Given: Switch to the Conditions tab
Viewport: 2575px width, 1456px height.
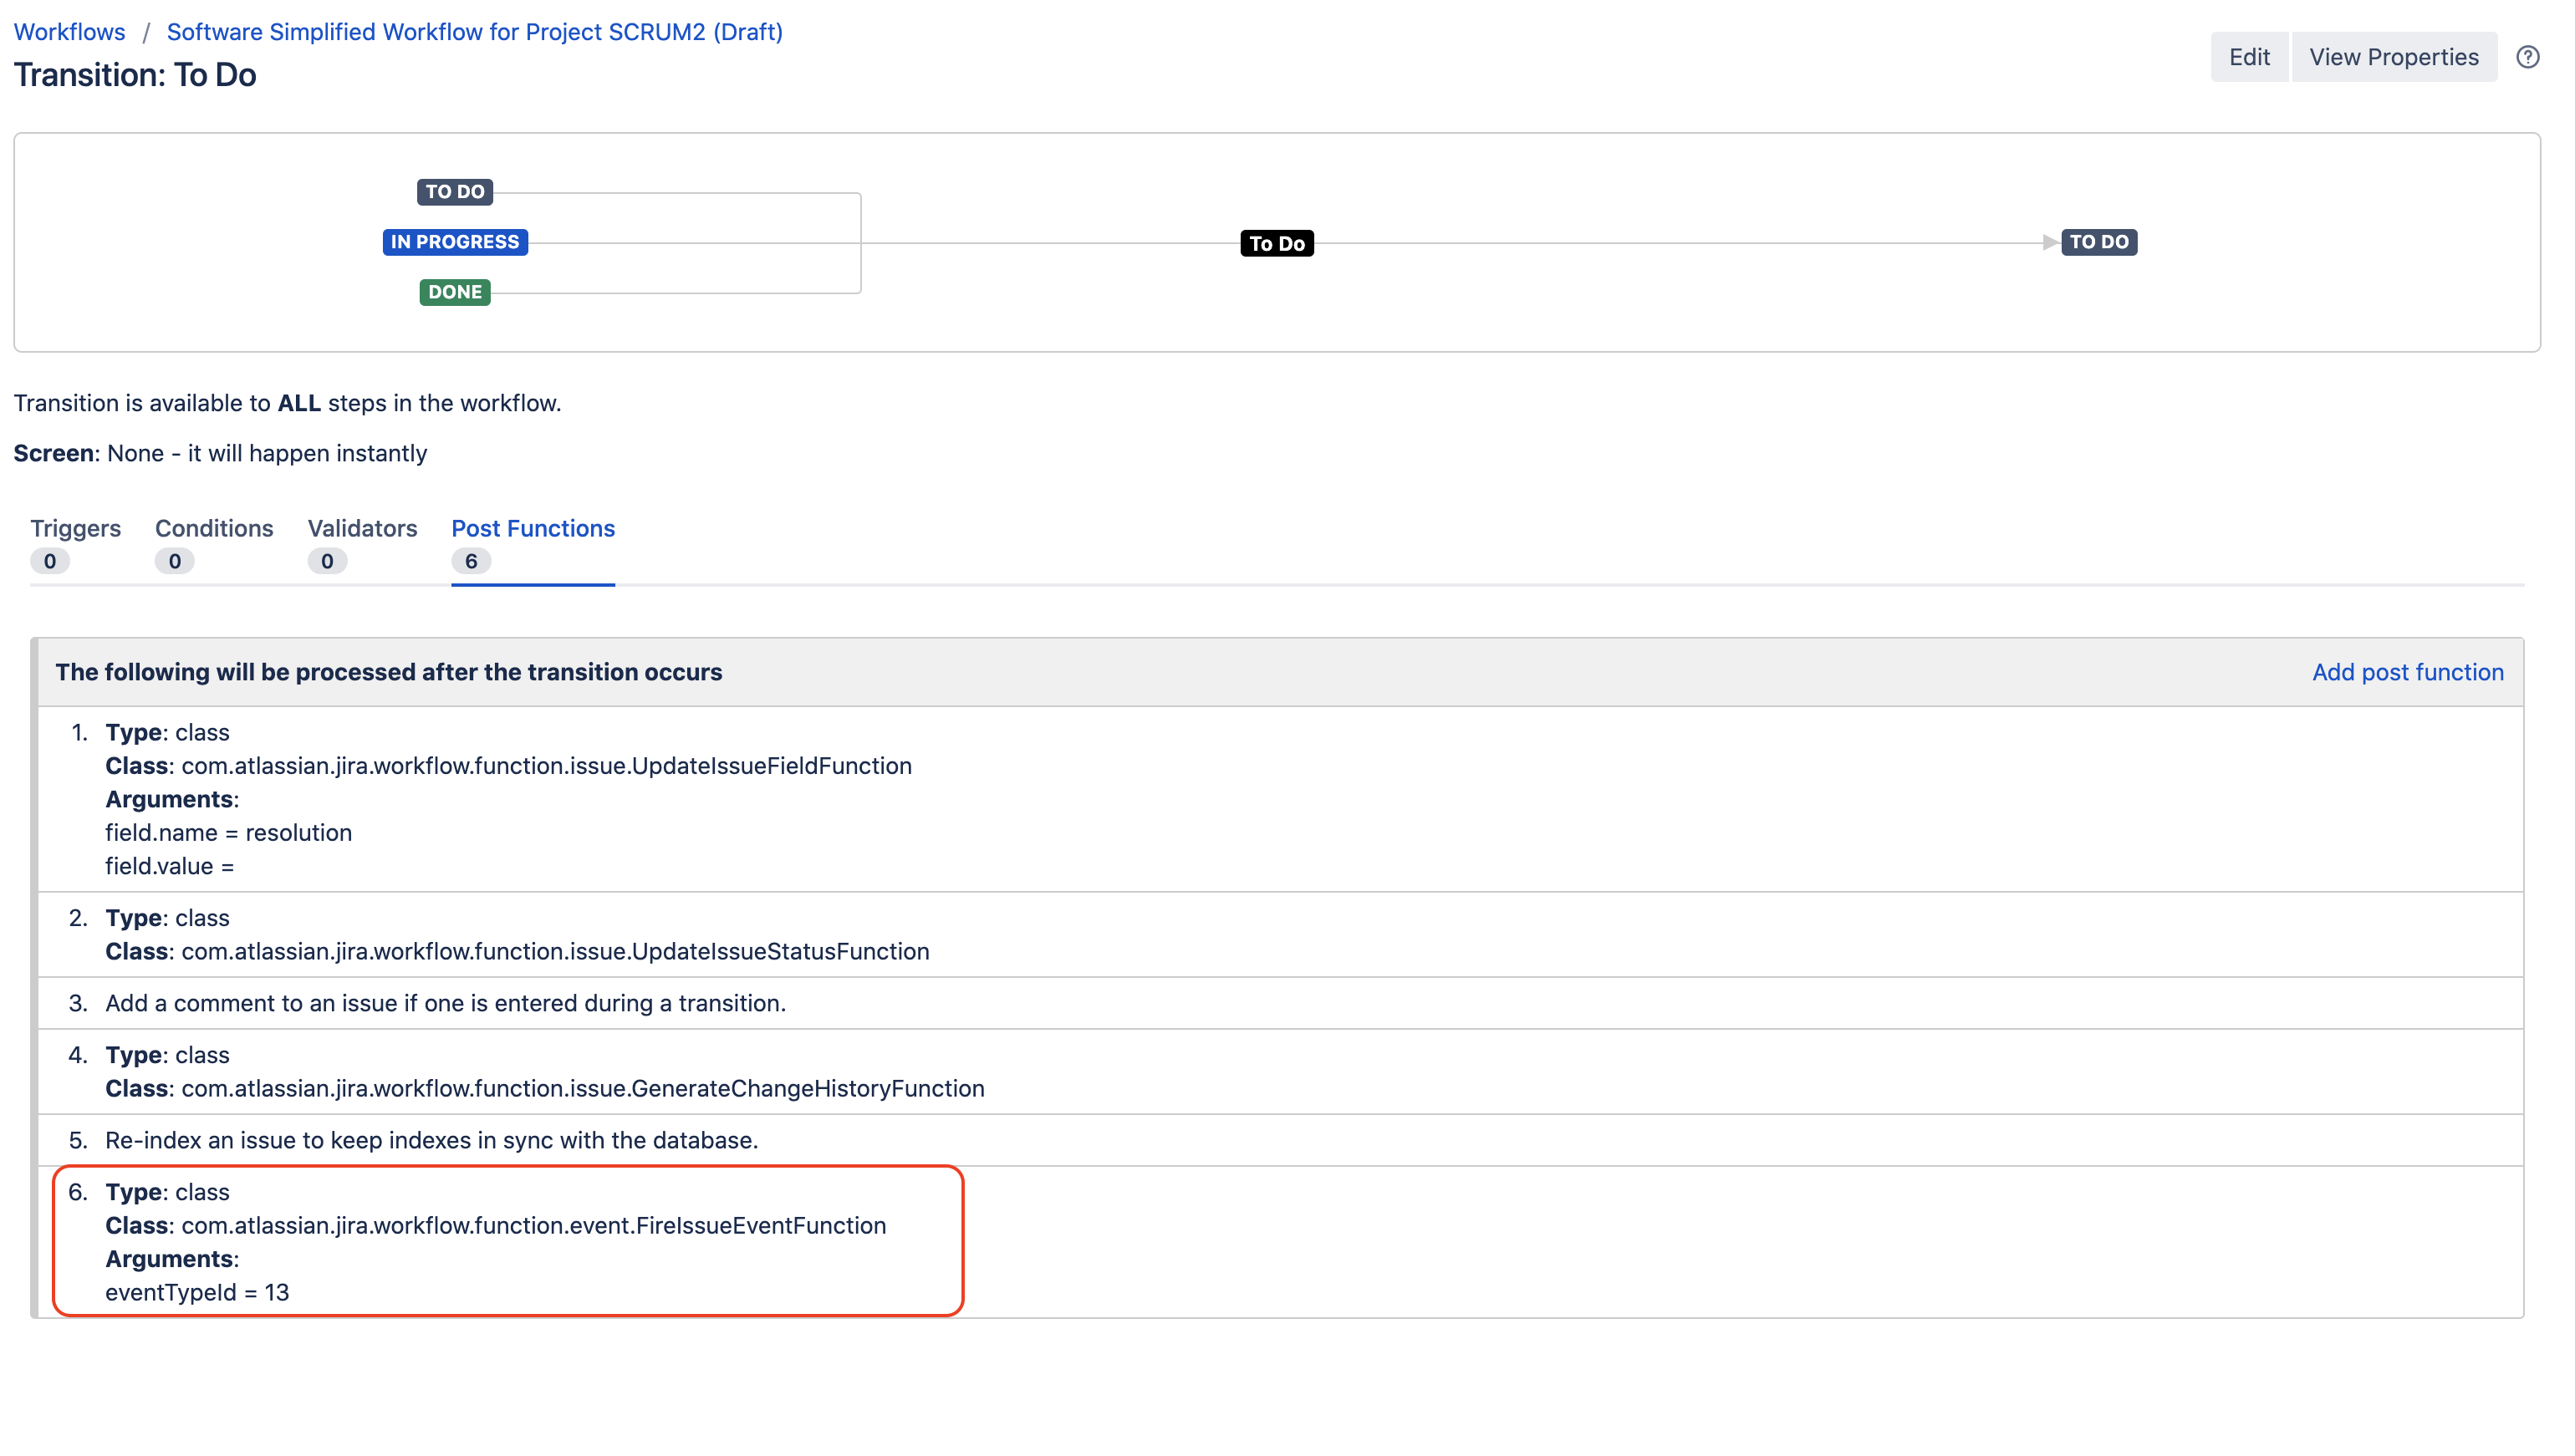Looking at the screenshot, I should (x=213, y=528).
